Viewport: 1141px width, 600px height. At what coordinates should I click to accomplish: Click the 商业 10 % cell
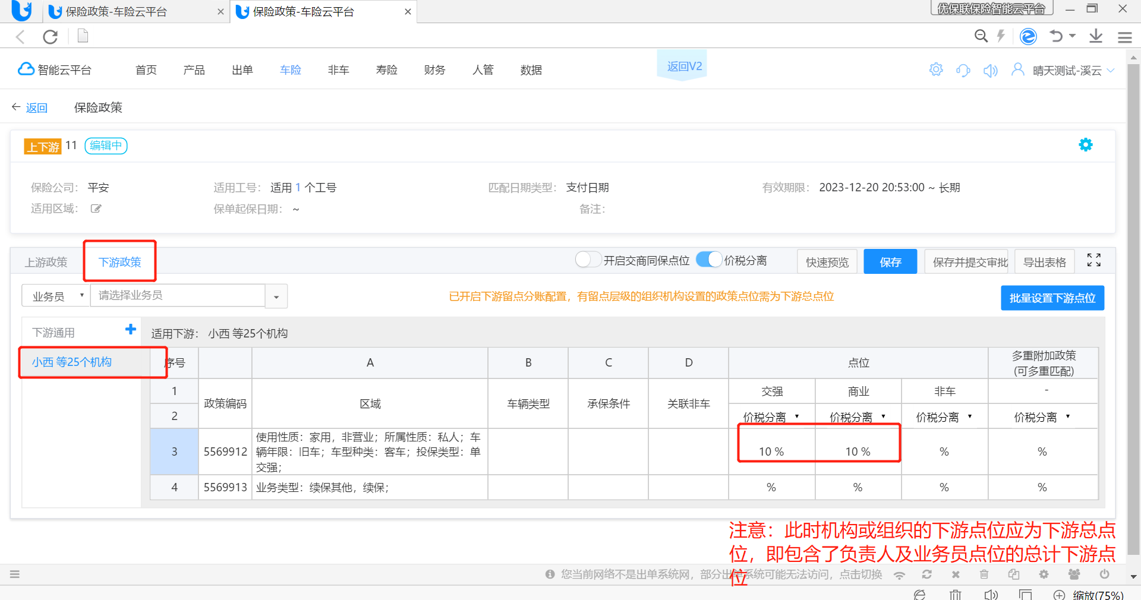click(x=858, y=451)
